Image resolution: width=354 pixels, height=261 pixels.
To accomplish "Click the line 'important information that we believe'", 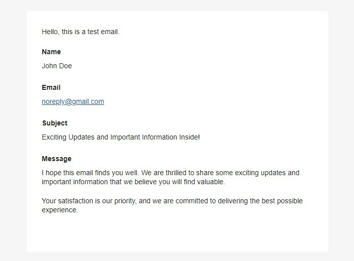I will click(133, 182).
